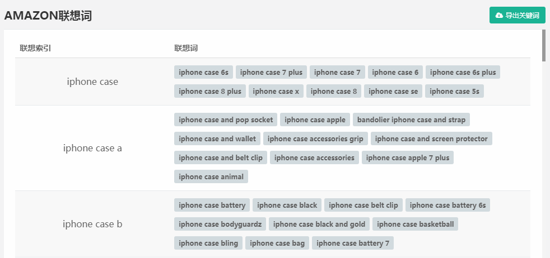
Task: Click 'bandolier iphone case and strap' tag
Action: tap(411, 120)
